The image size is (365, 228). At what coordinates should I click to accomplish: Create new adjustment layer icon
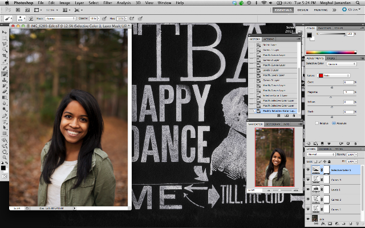[x=337, y=223]
